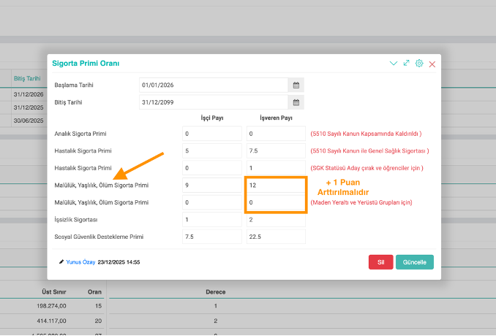The width and height of the screenshot is (496, 336).
Task: Expand dialog to full screen with arrows icon
Action: 407,64
